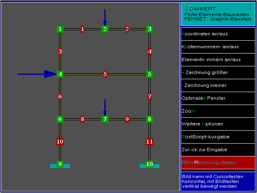Toggle Koordinaten an/aus

click(218, 34)
